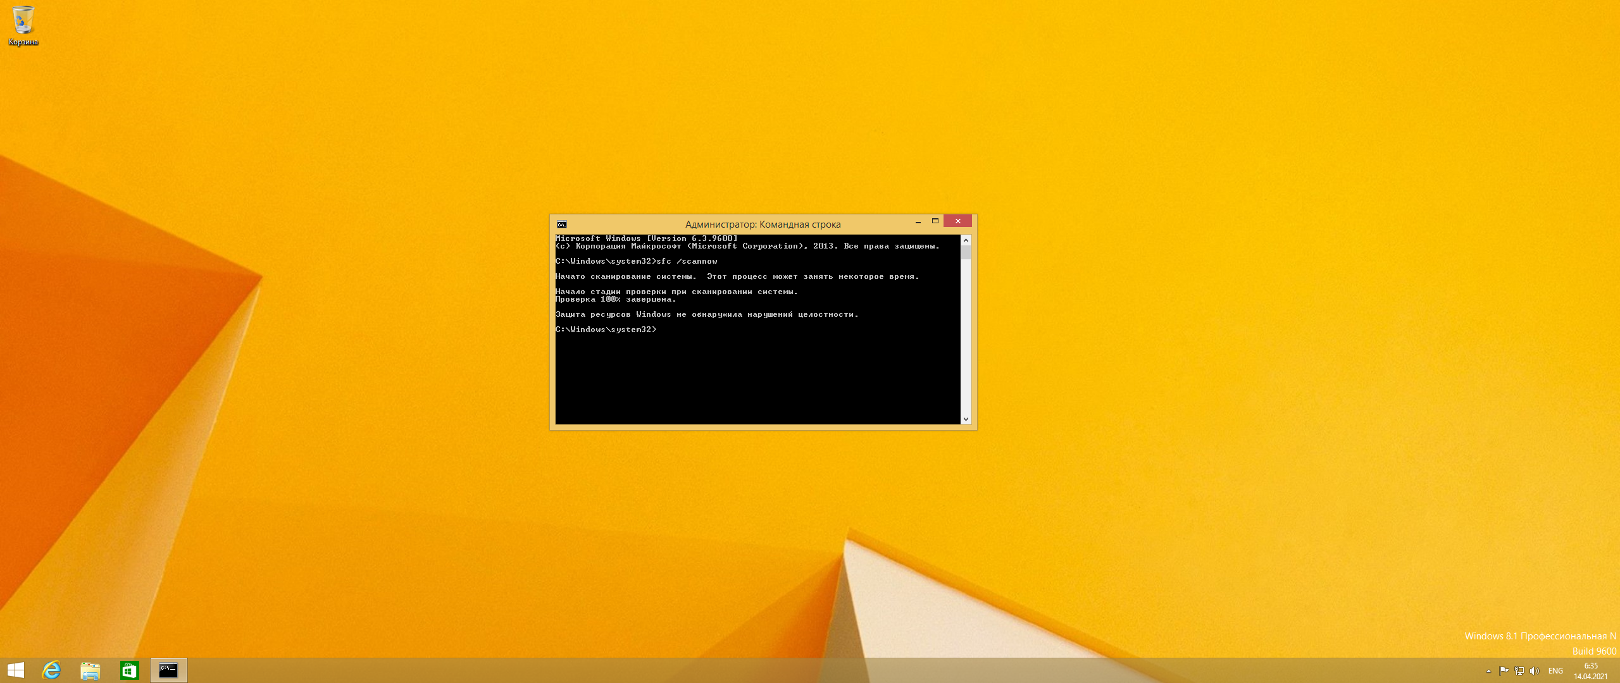1620x683 pixels.
Task: Show hidden tray icons arrow
Action: pyautogui.click(x=1488, y=671)
